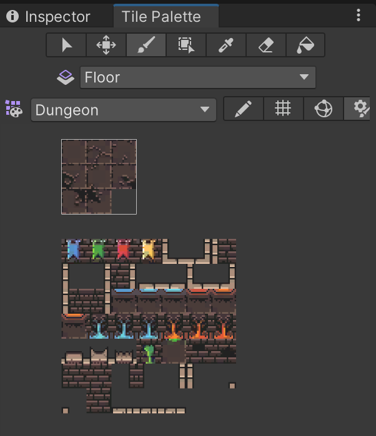
Task: Toggle palette grid visibility
Action: (x=284, y=109)
